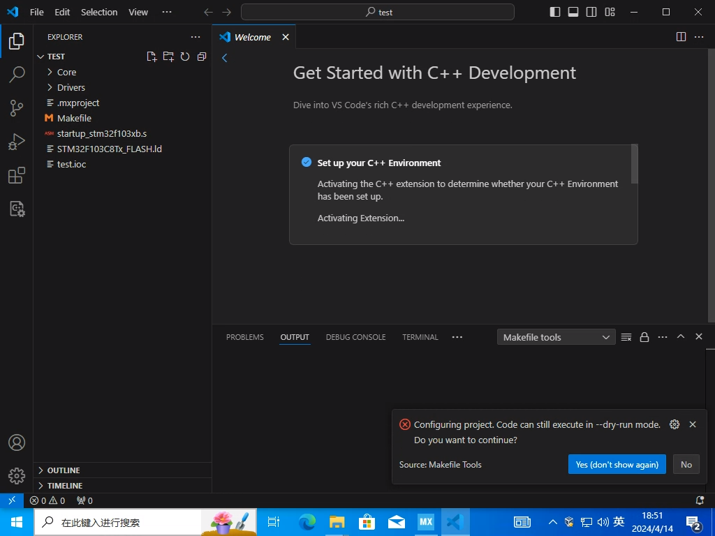
Task: Switch to the TERMINAL tab
Action: click(x=420, y=337)
